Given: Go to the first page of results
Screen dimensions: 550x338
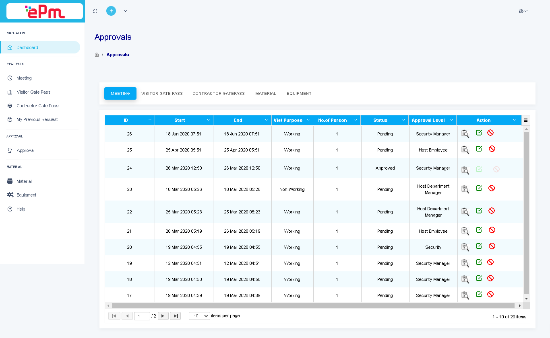Looking at the screenshot, I should (114, 316).
